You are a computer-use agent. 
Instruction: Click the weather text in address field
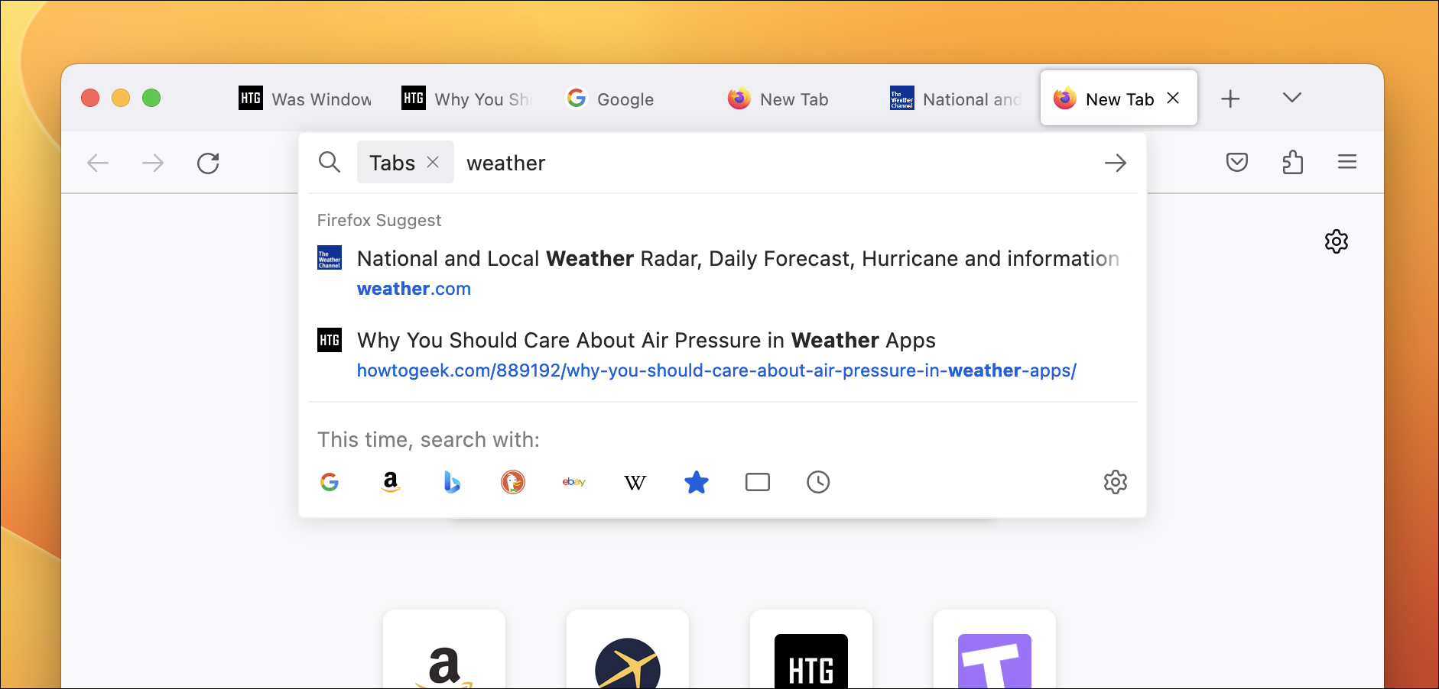[x=505, y=163]
